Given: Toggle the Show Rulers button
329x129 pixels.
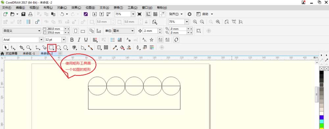Looking at the screenshot, I should click(x=149, y=14).
